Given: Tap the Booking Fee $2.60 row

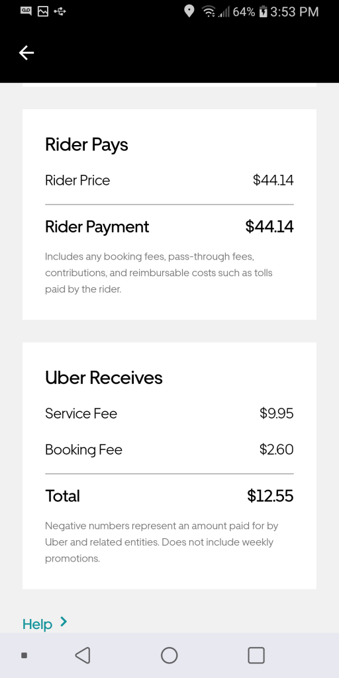Looking at the screenshot, I should point(169,450).
